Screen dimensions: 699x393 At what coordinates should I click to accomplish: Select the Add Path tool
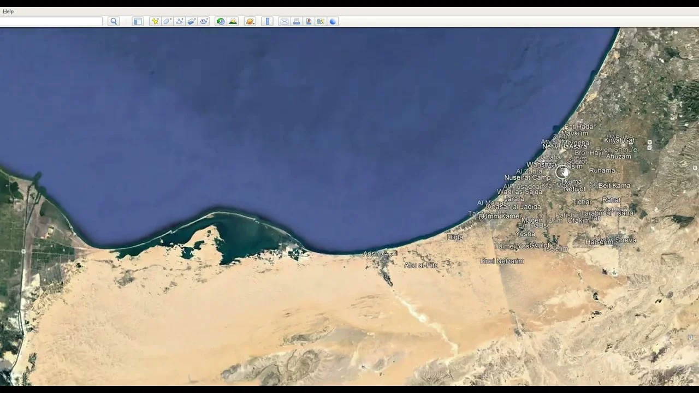click(179, 21)
